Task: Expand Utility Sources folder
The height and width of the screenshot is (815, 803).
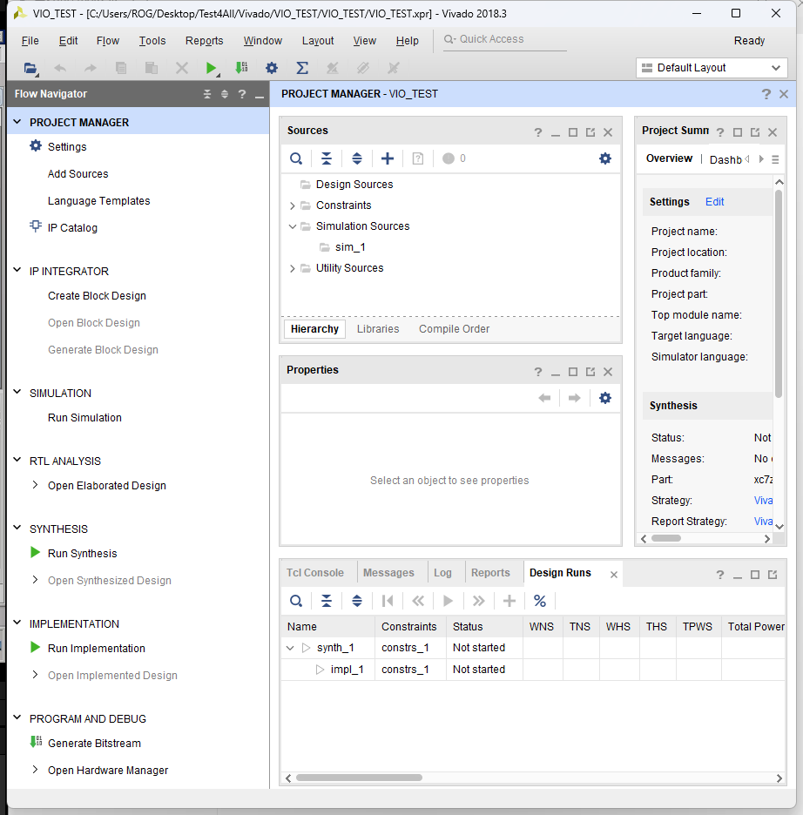Action: pos(292,268)
